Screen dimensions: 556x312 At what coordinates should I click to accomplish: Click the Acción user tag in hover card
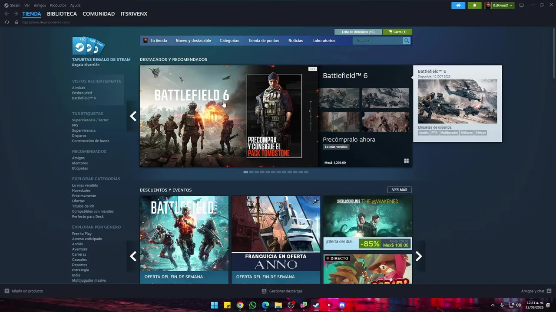tap(424, 133)
